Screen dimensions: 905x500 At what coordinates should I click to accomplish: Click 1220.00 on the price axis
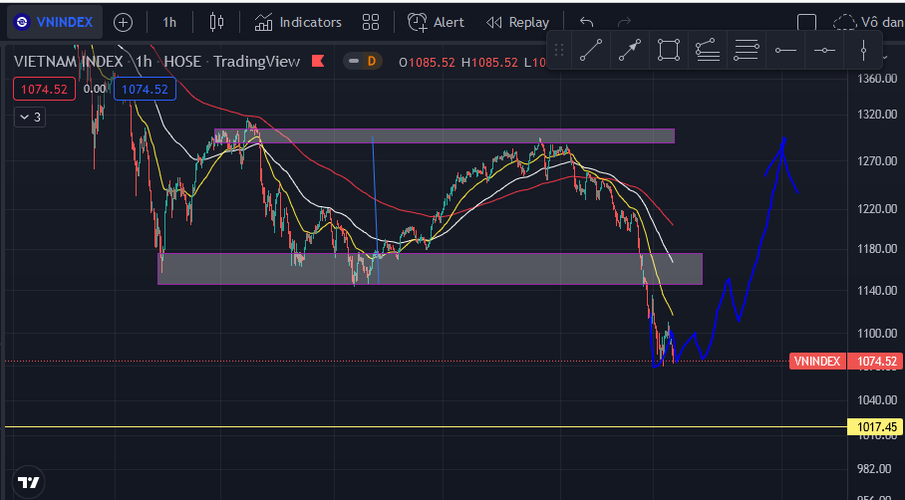click(877, 208)
